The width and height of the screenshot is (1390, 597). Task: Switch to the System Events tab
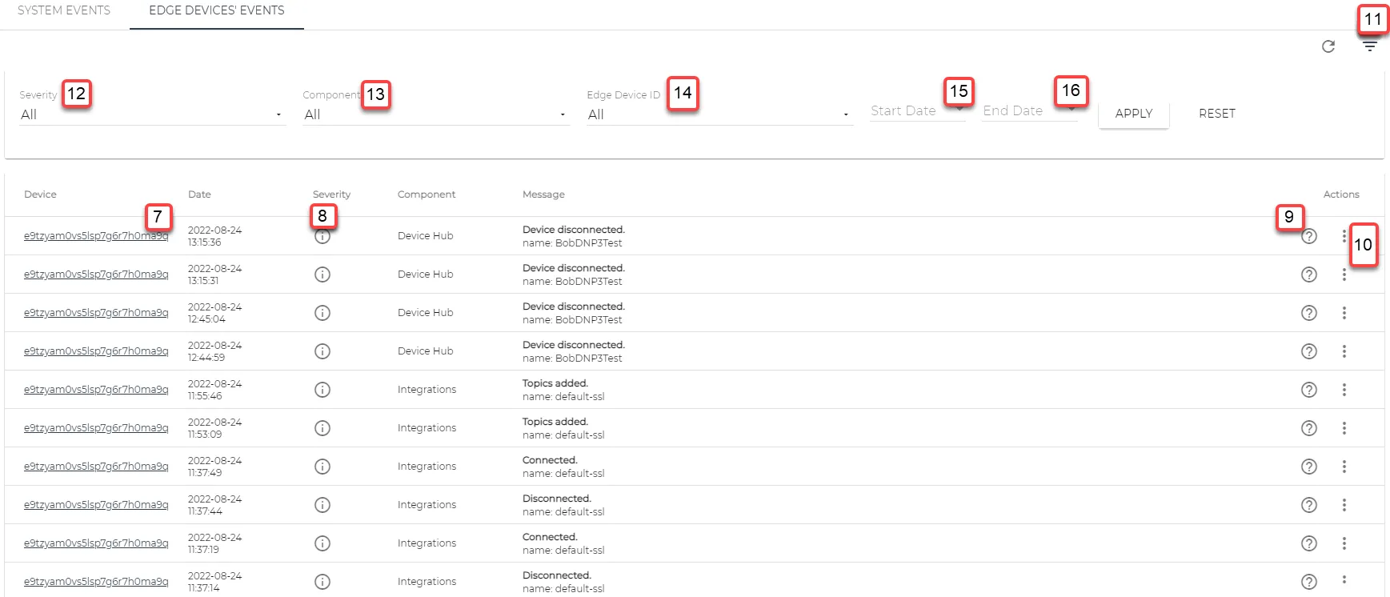coord(64,11)
